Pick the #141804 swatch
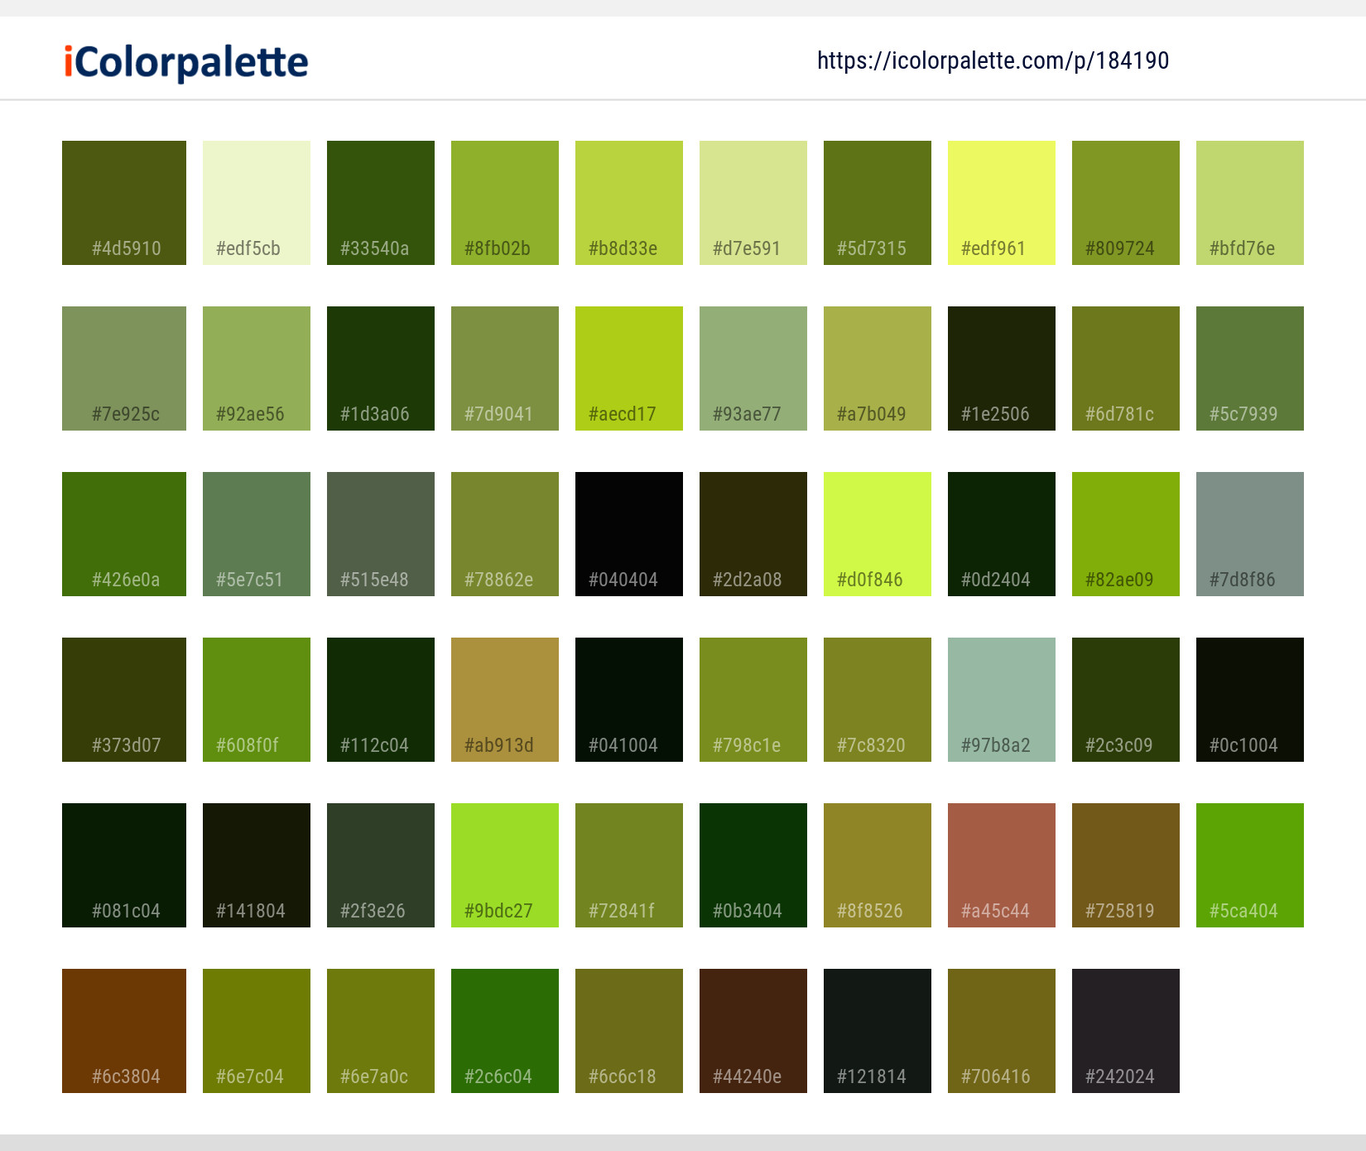Image resolution: width=1366 pixels, height=1151 pixels. pyautogui.click(x=257, y=865)
